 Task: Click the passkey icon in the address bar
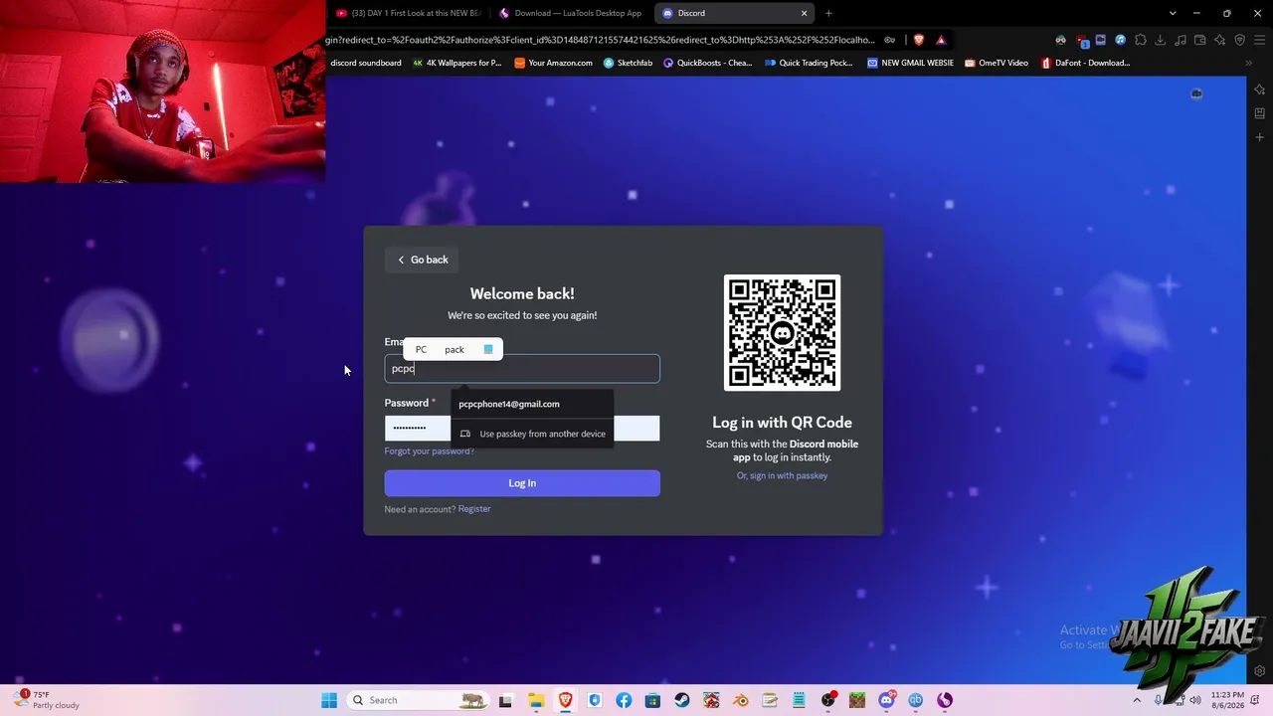tap(890, 40)
